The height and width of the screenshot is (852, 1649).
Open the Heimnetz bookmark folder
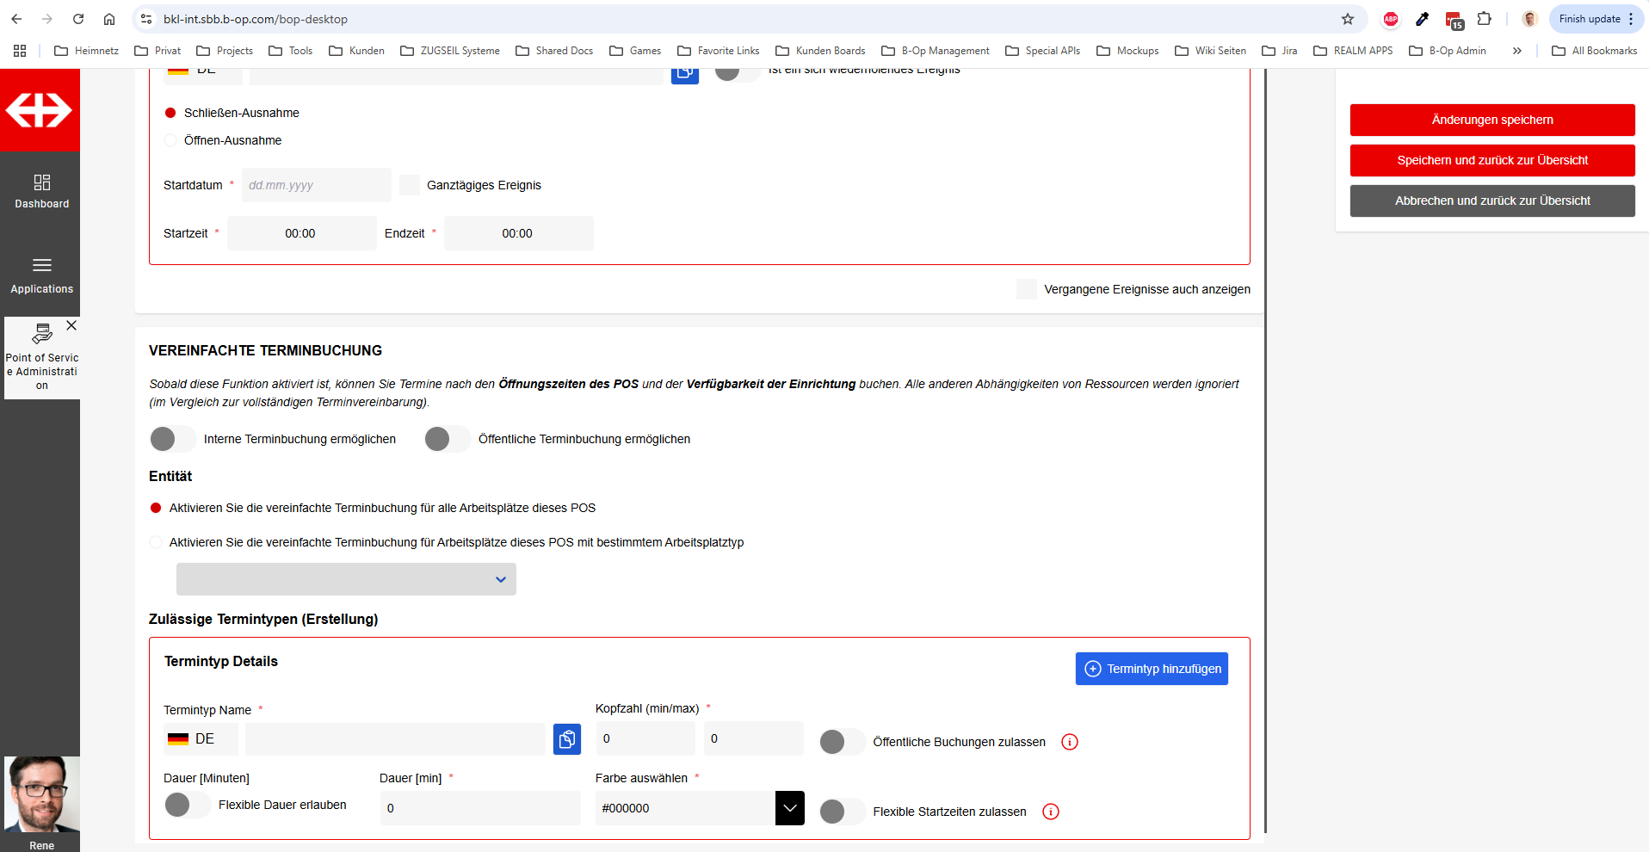pos(86,51)
